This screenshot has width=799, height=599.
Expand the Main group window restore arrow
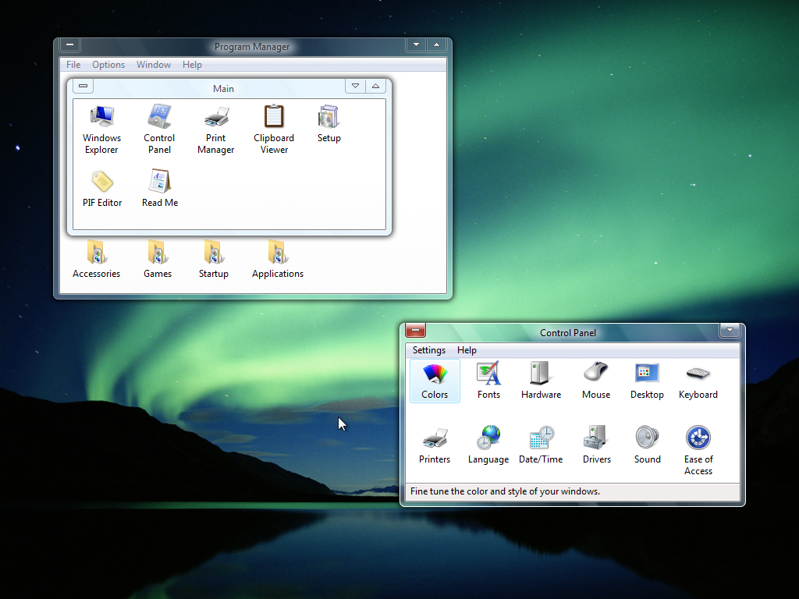(375, 86)
